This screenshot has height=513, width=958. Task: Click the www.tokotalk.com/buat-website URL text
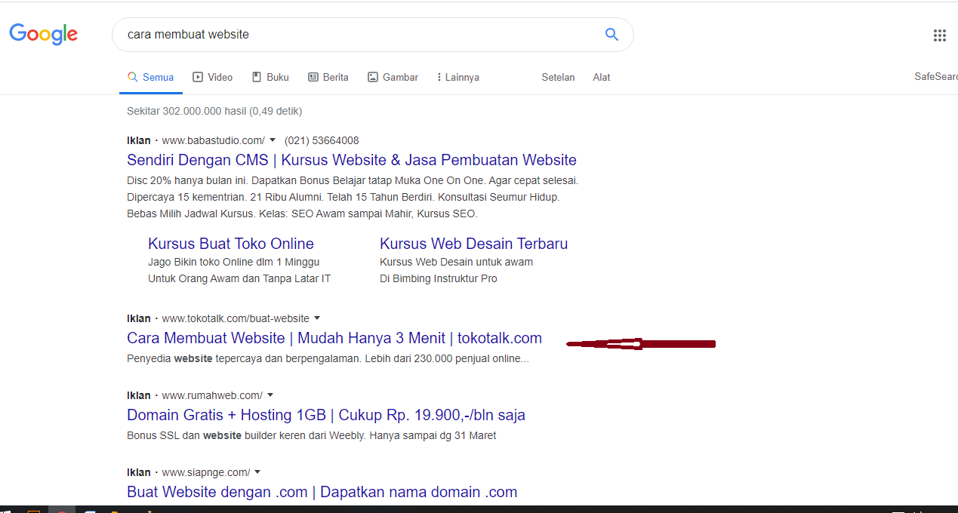pyautogui.click(x=236, y=318)
